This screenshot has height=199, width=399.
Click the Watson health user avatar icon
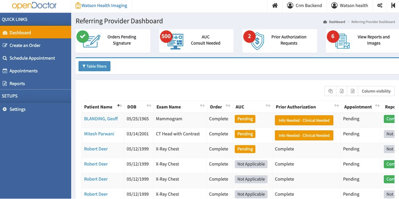click(x=334, y=5)
